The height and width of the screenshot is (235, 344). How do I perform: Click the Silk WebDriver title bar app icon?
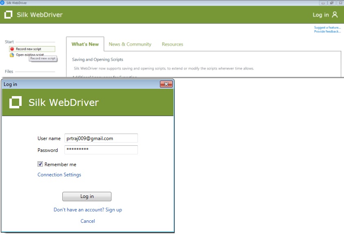coord(2,2)
